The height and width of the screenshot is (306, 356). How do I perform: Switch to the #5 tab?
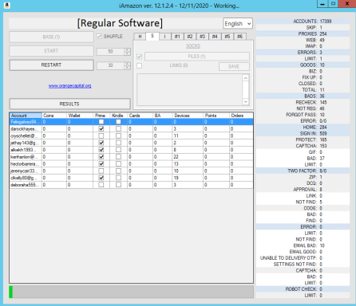(x=227, y=37)
